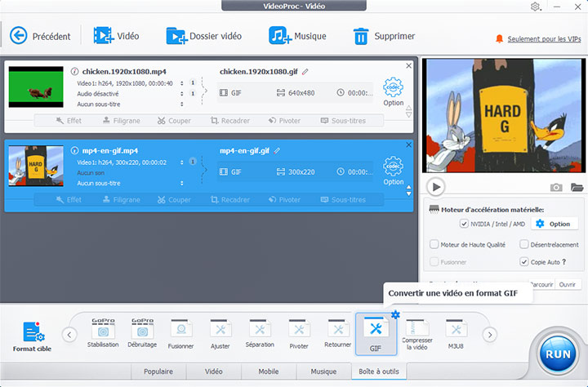Click the snapshot camera icon under preview
The image size is (588, 387).
coord(556,187)
